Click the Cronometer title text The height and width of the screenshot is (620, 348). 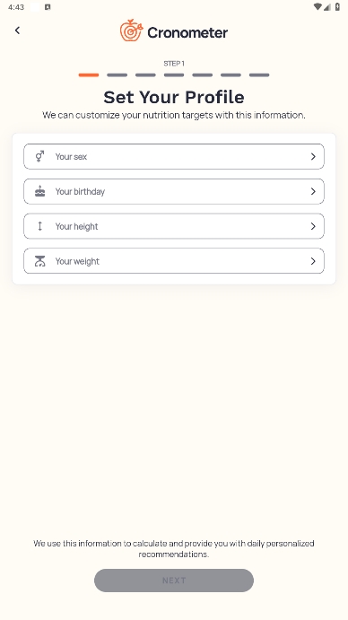pyautogui.click(x=187, y=32)
